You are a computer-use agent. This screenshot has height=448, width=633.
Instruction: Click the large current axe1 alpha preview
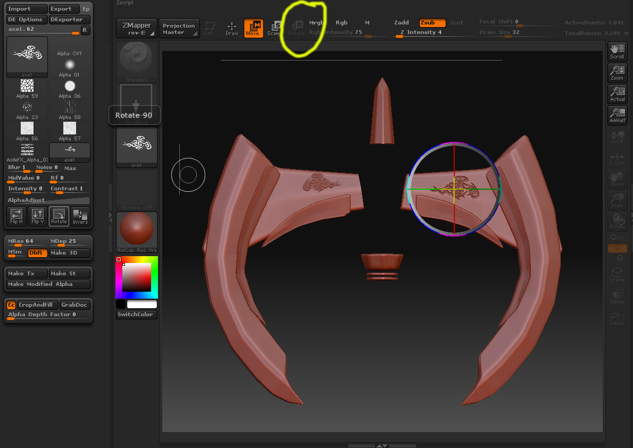point(27,56)
